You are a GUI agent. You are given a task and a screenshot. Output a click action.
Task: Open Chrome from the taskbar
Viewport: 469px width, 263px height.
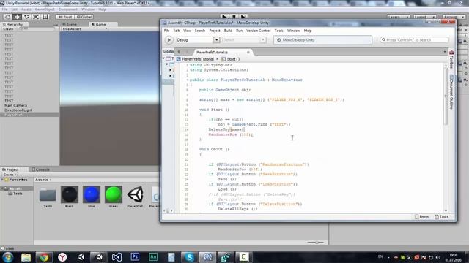tap(44, 257)
